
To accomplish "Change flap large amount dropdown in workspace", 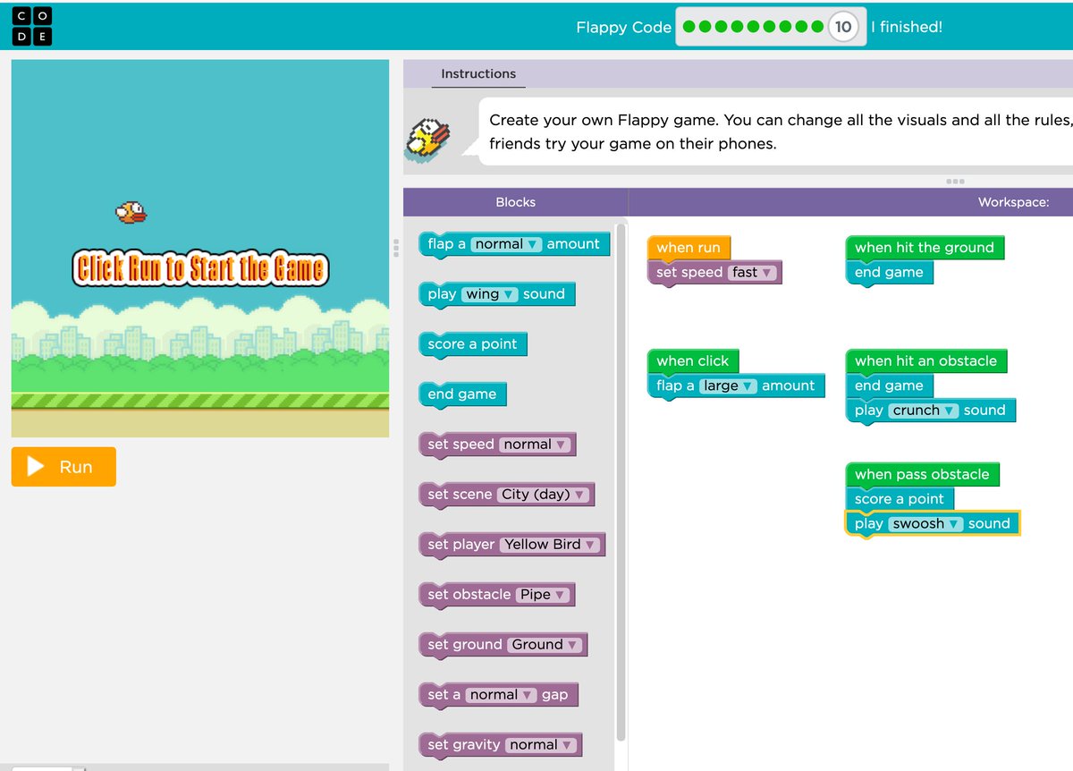I will (728, 386).
